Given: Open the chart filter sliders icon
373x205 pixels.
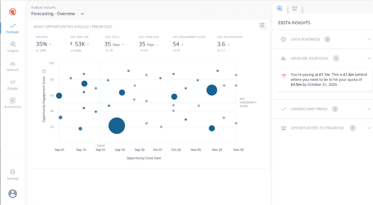Looking at the screenshot, I should 262,25.
